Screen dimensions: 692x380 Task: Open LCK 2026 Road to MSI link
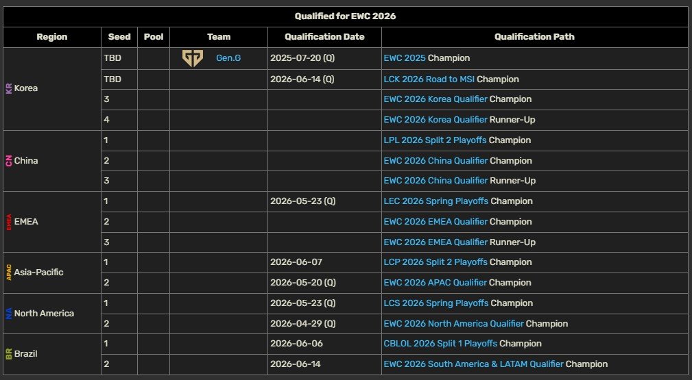click(x=429, y=79)
